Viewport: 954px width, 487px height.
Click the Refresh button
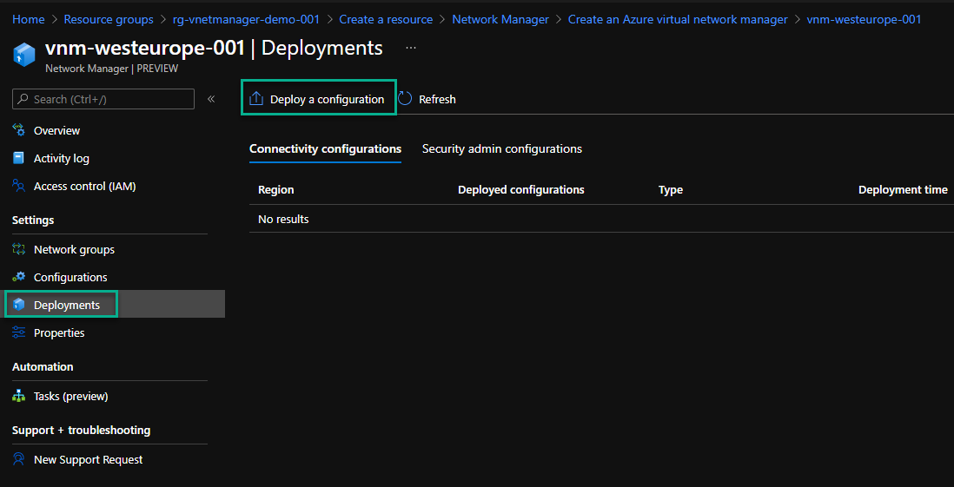click(x=427, y=99)
